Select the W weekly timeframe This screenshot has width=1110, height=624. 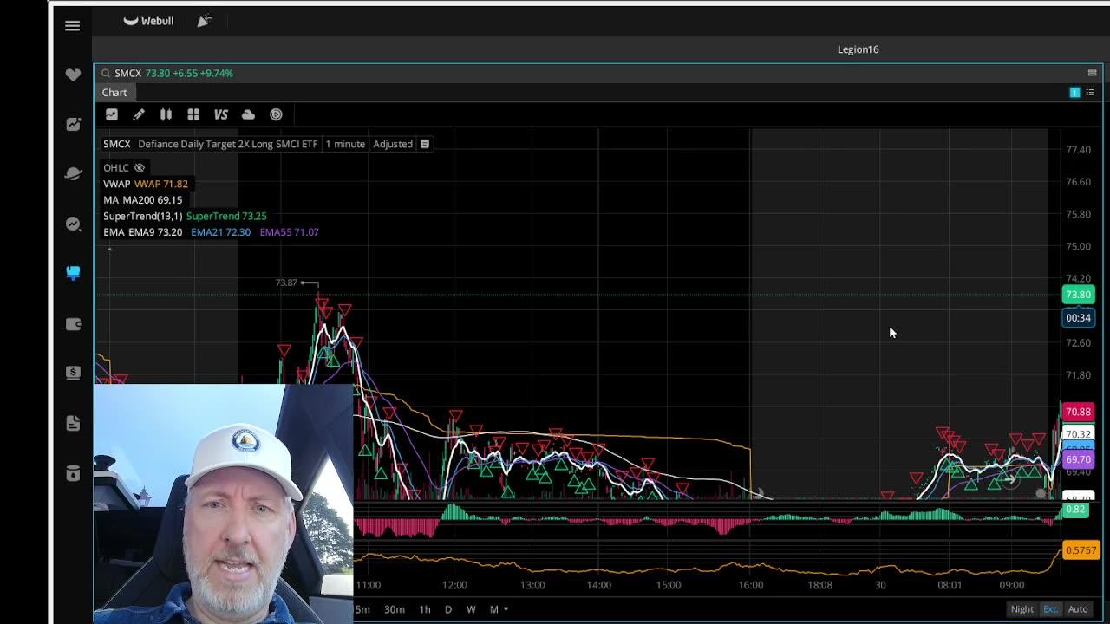[x=471, y=609]
